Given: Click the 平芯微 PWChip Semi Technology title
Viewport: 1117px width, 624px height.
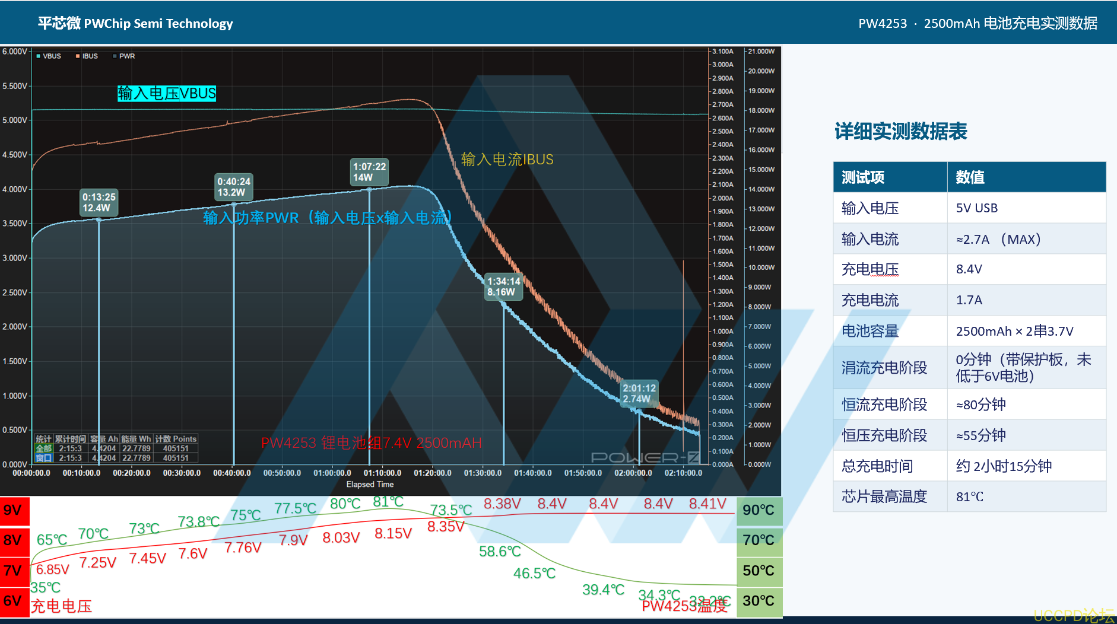Looking at the screenshot, I should (135, 23).
